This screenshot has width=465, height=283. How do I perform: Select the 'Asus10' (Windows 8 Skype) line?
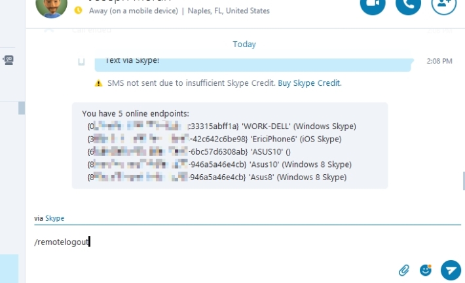pyautogui.click(x=219, y=164)
